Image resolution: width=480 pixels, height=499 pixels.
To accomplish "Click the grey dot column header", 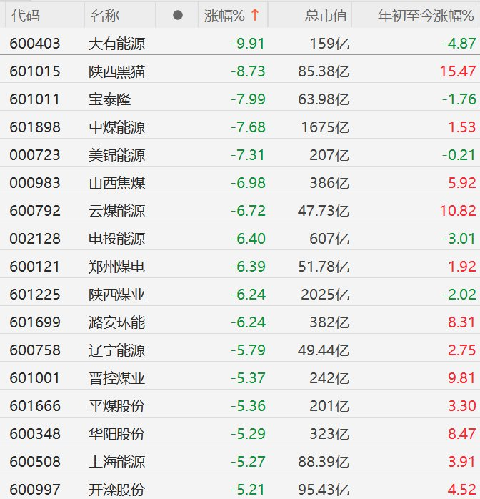I will [x=178, y=15].
